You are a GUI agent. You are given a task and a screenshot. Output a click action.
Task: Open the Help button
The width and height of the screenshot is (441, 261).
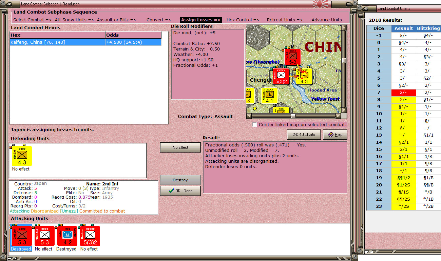(335, 135)
